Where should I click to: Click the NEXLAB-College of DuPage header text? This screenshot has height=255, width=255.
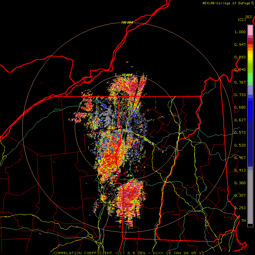tap(228, 3)
